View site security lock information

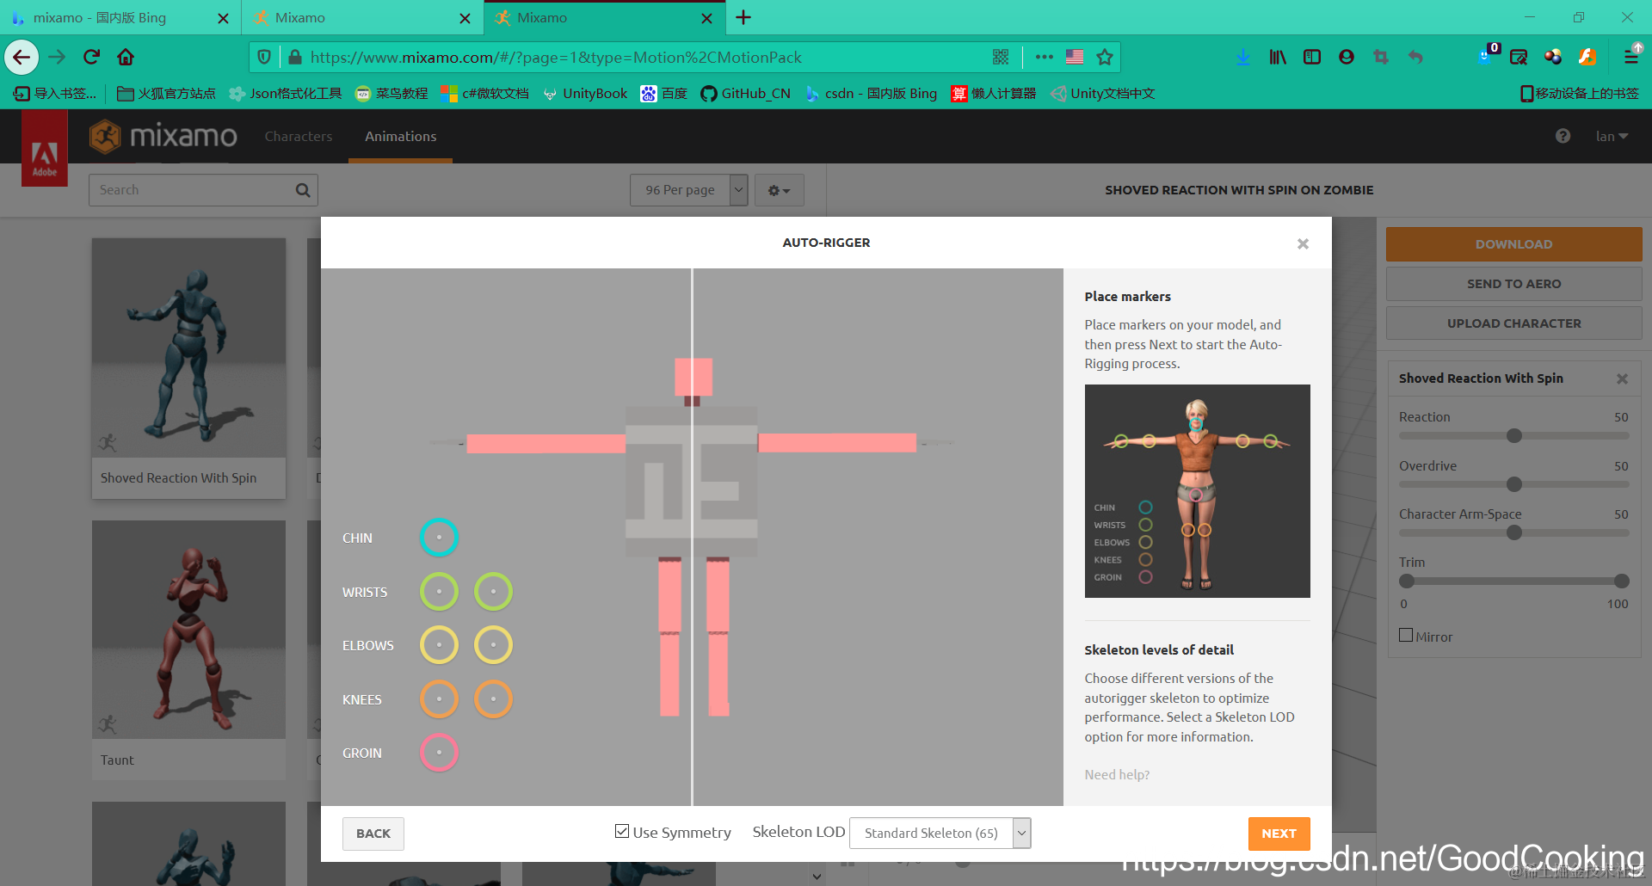coord(295,58)
